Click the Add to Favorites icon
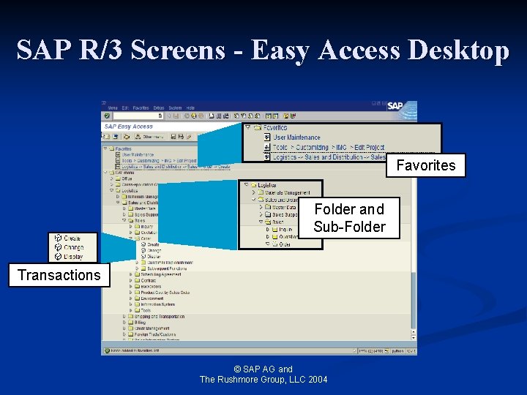 (173, 137)
